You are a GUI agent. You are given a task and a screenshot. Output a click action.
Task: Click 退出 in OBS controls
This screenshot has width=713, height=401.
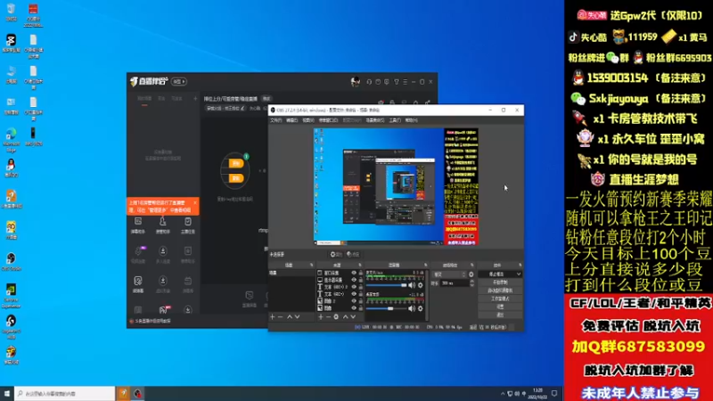point(500,315)
